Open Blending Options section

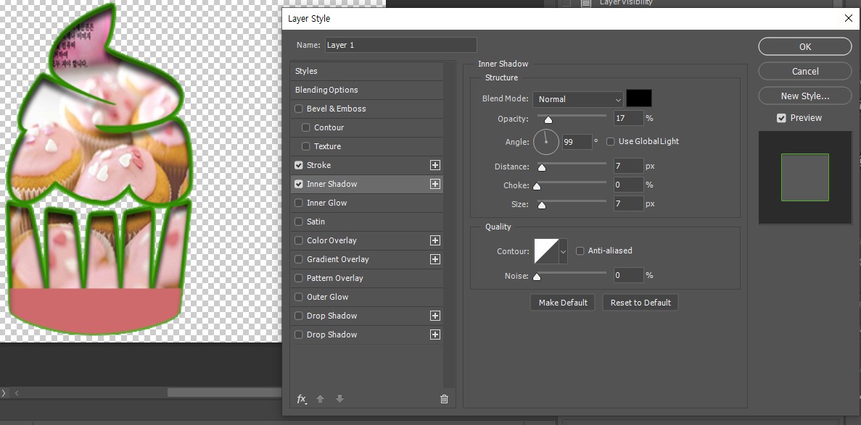pyautogui.click(x=366, y=90)
